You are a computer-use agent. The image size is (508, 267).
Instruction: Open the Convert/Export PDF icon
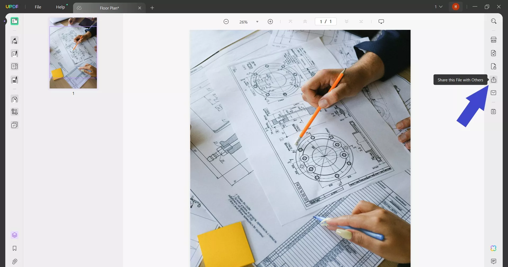(493, 53)
